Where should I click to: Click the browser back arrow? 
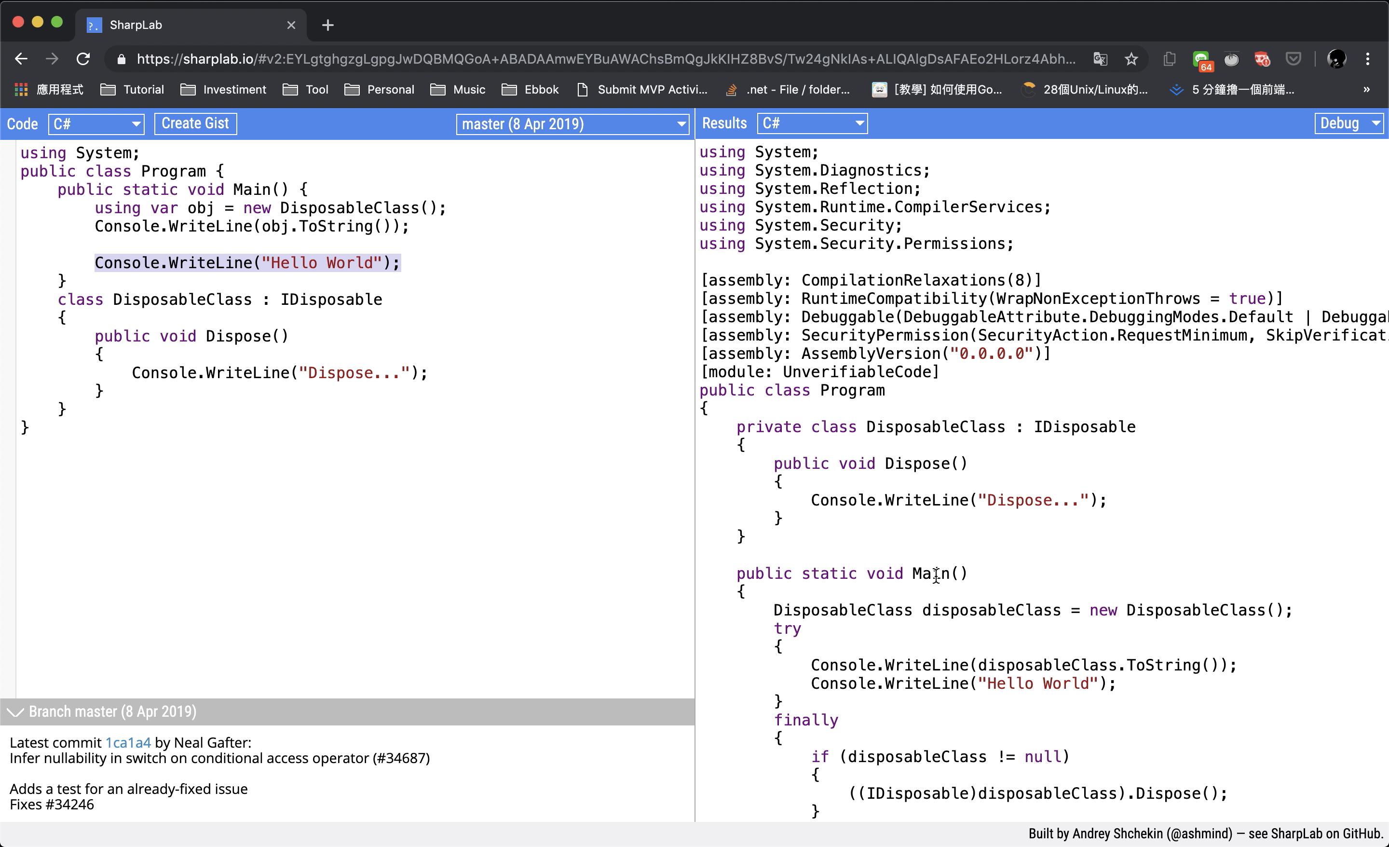coord(21,59)
